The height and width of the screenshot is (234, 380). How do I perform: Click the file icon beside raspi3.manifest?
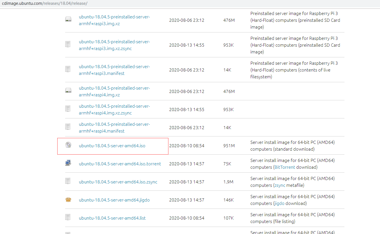(x=68, y=69)
